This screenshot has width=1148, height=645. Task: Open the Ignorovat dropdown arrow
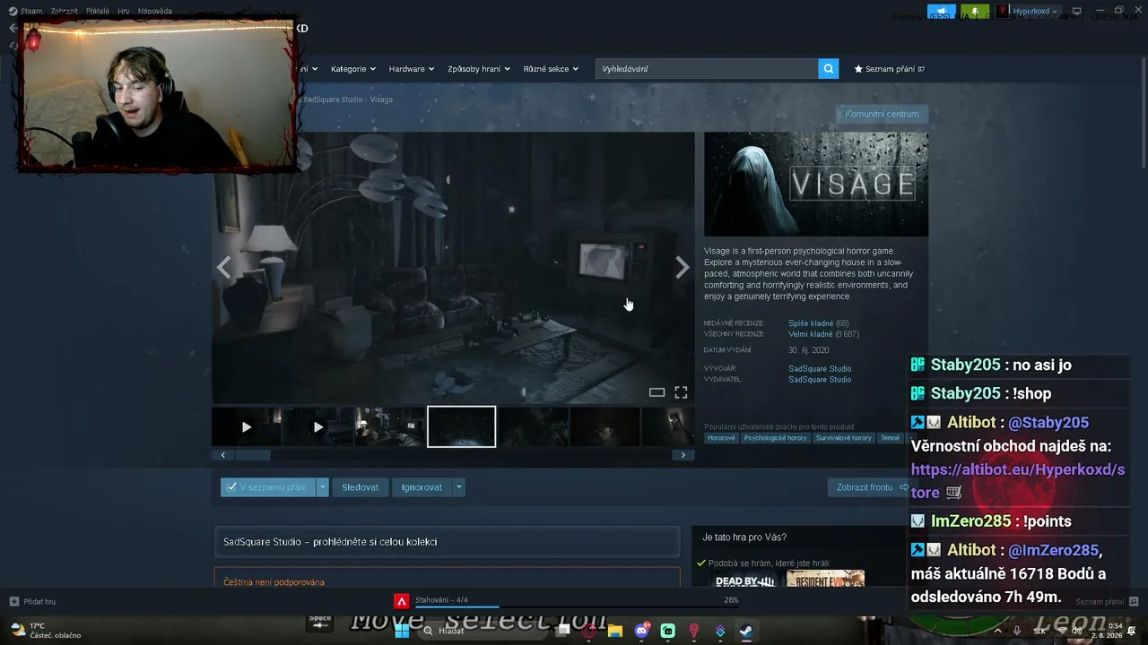(458, 487)
